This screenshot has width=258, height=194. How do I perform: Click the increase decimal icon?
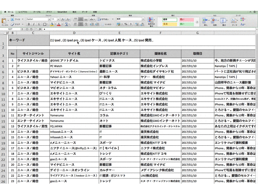pos(137,24)
